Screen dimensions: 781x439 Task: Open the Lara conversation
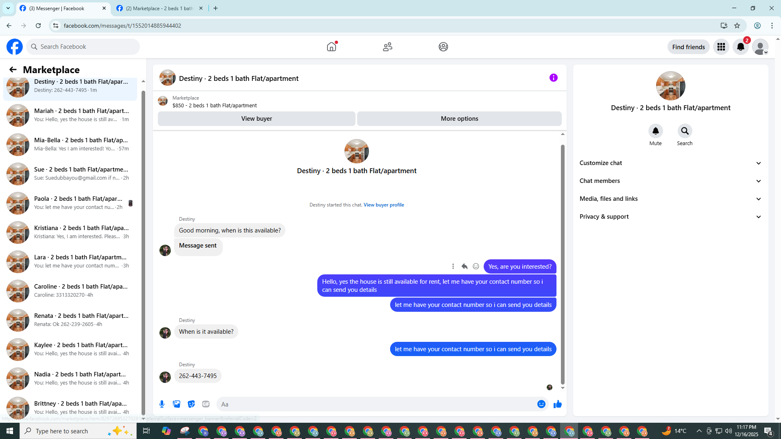[70, 261]
